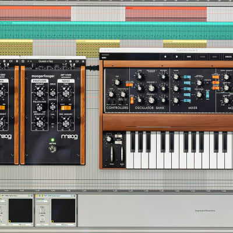Click Oscillator 3 frequency knob

151,100
